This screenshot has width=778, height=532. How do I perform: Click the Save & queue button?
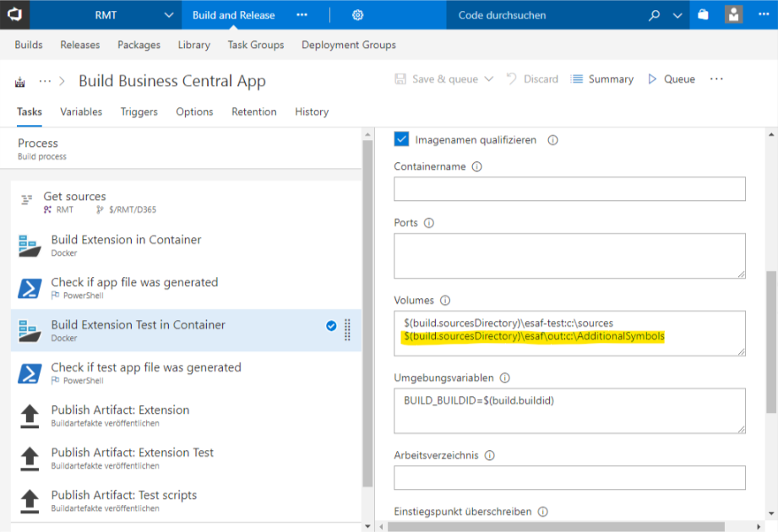437,79
